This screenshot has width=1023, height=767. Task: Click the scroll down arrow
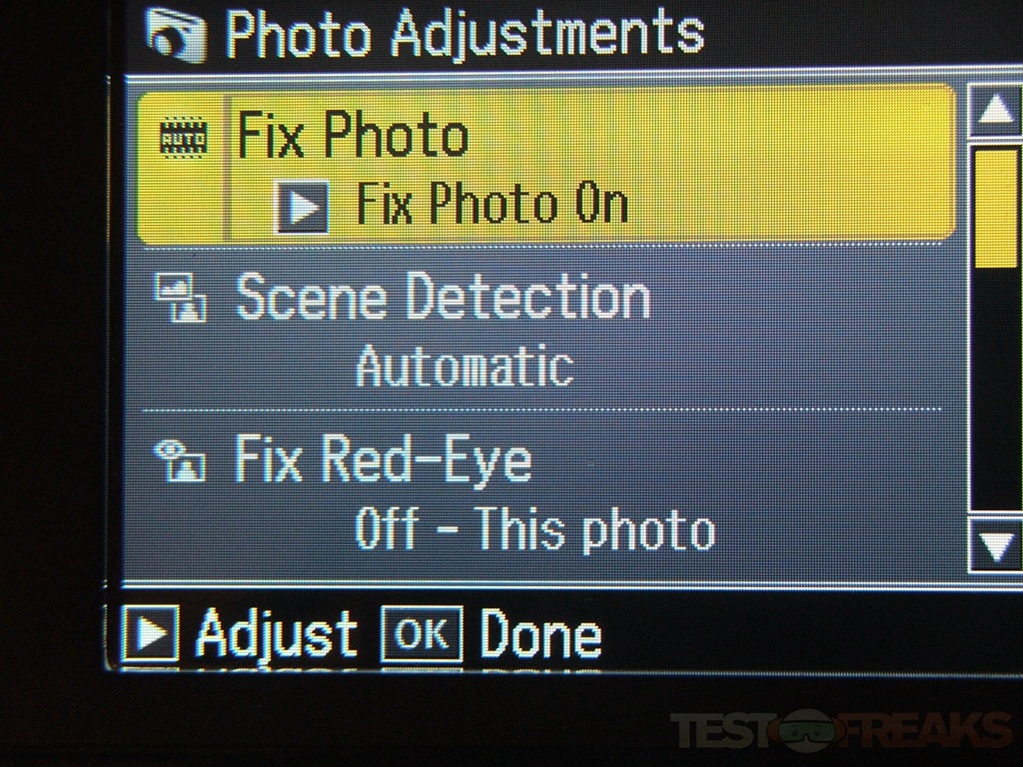click(996, 545)
